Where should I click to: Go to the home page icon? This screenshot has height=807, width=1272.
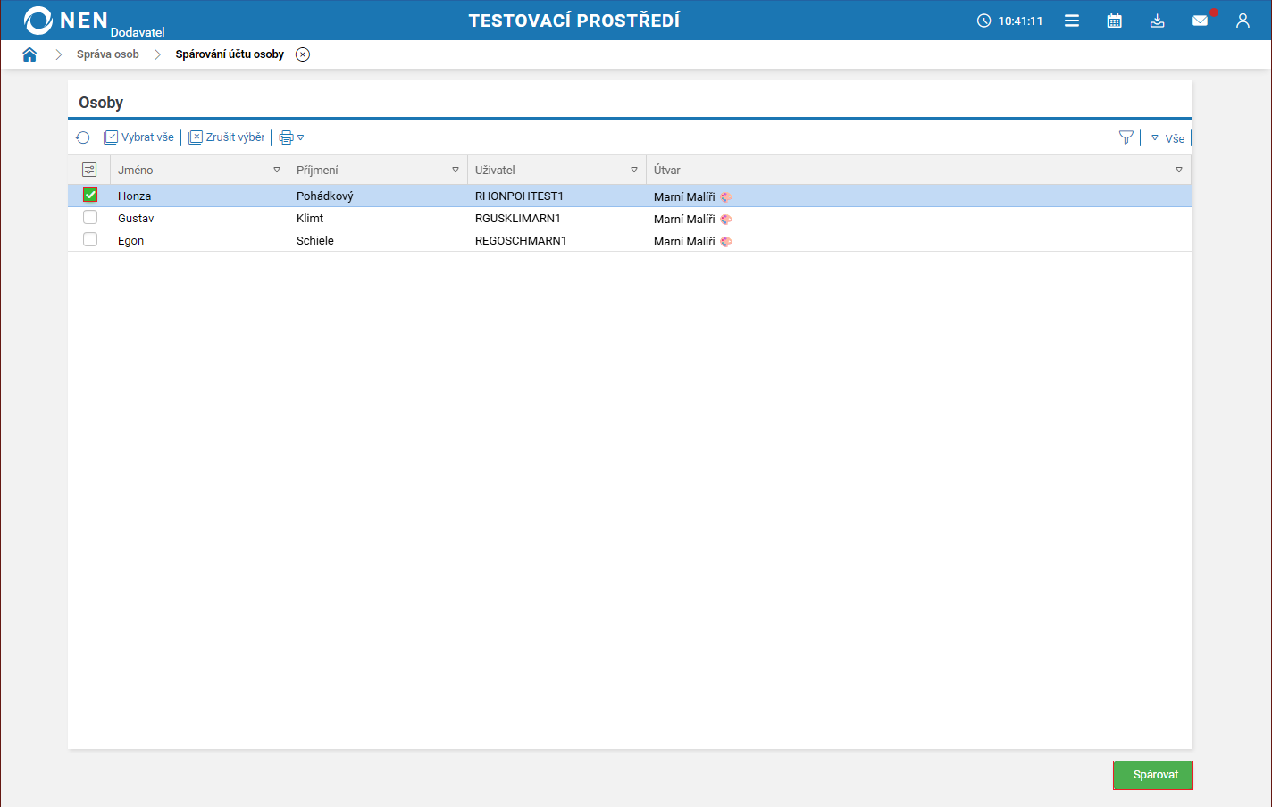(29, 54)
